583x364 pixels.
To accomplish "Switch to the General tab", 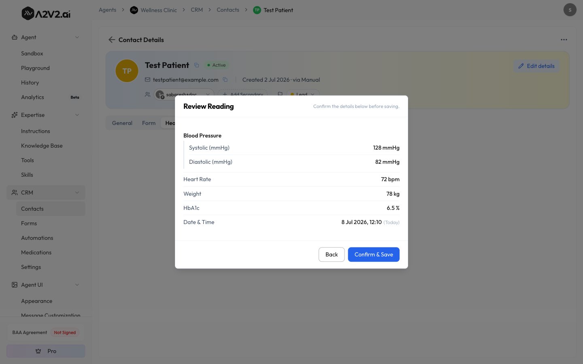I will tap(122, 123).
